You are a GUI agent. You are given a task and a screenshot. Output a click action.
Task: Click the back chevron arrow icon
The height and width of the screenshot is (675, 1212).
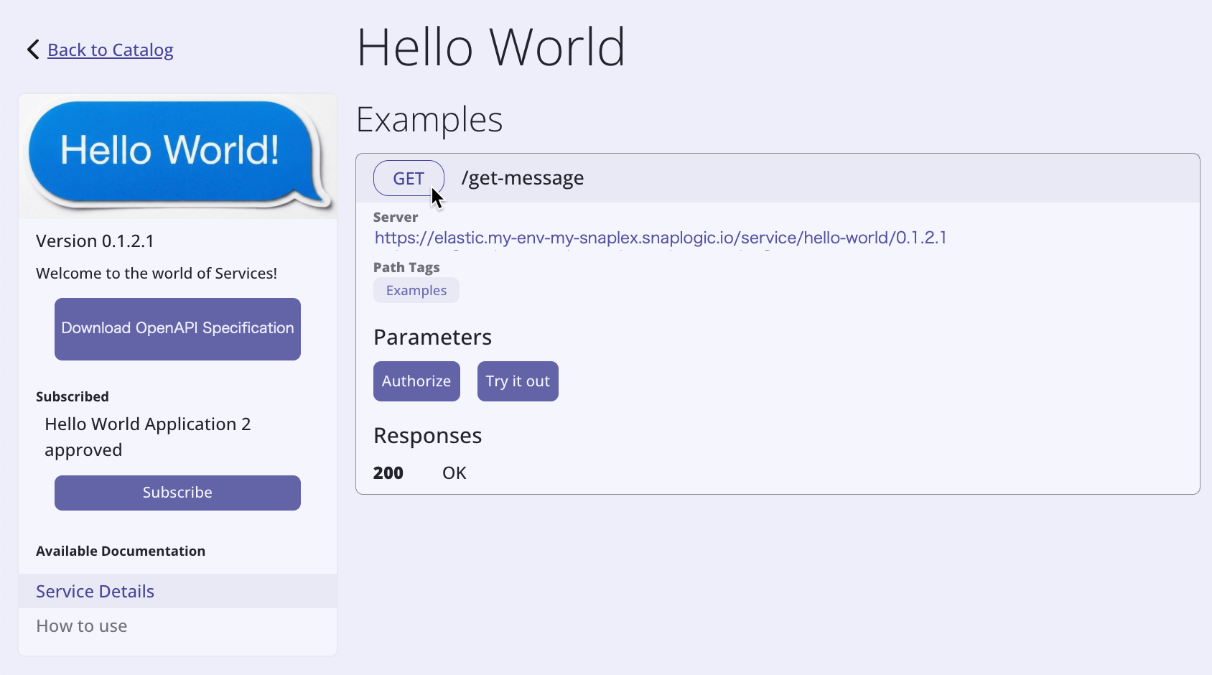pyautogui.click(x=32, y=50)
